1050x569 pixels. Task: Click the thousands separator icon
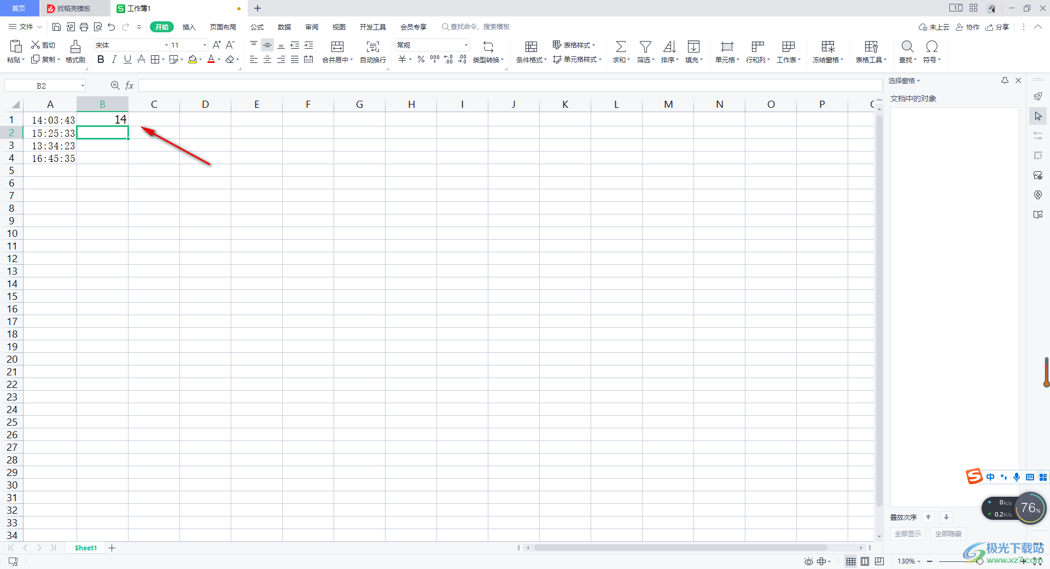point(435,59)
